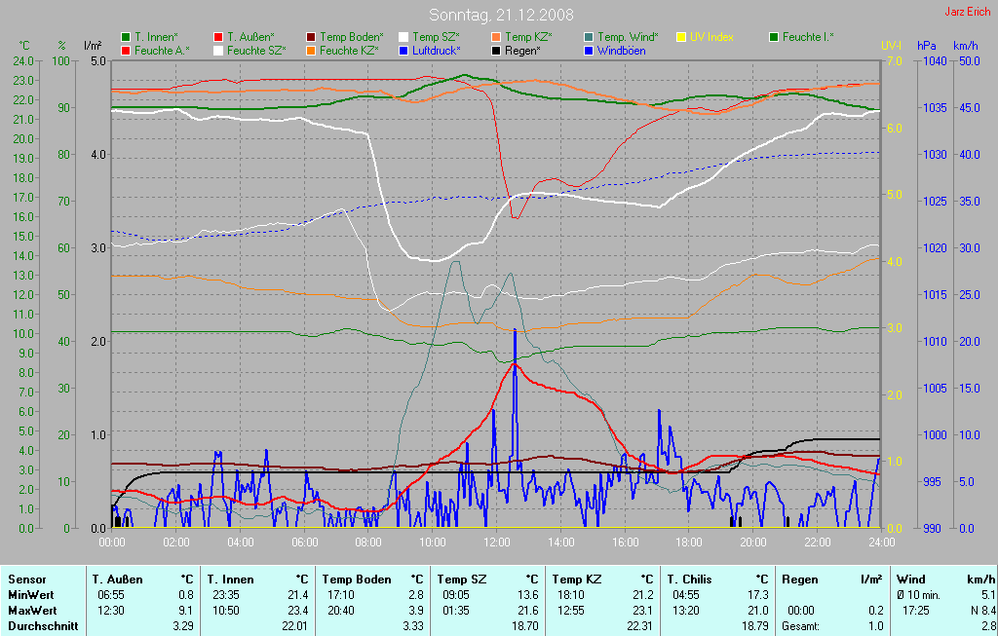Click the T. Innen column header in the table
The image size is (998, 636).
[x=230, y=580]
